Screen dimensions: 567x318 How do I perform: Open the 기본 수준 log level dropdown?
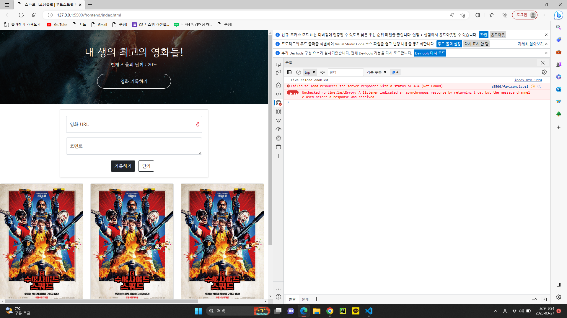pos(377,72)
